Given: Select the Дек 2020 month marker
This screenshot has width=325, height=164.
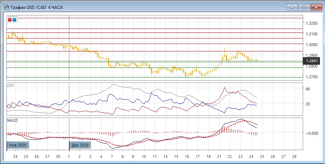Looking at the screenshot, I should [x=80, y=145].
